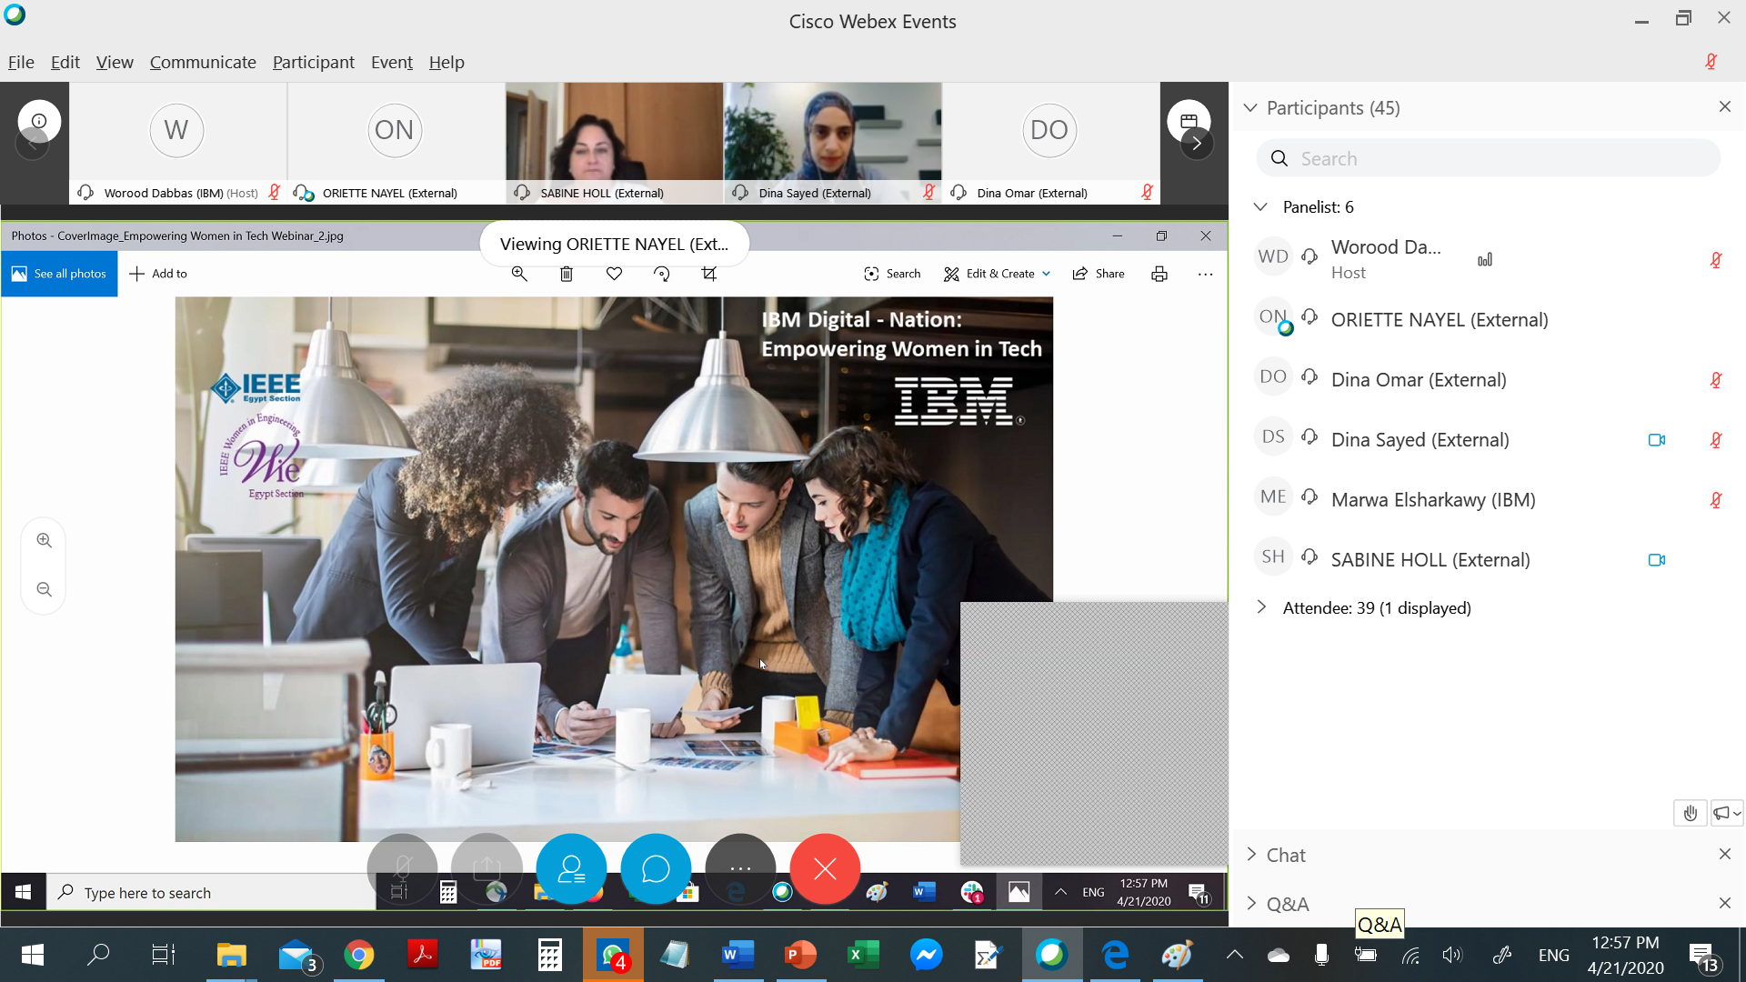1746x982 pixels.
Task: Click print icon in Photos toolbar
Action: coord(1159,274)
